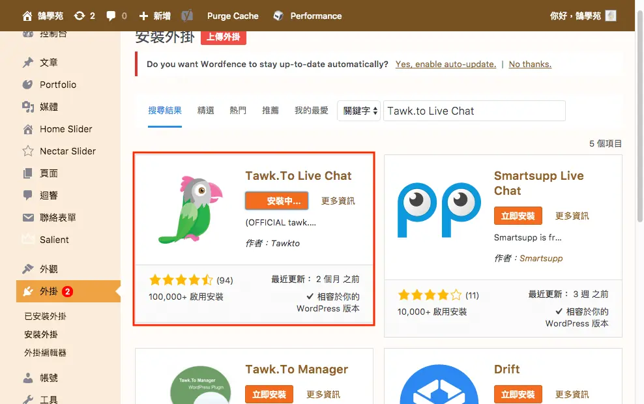
Task: Open the 關鍵字 search type dropdown
Action: tap(359, 111)
